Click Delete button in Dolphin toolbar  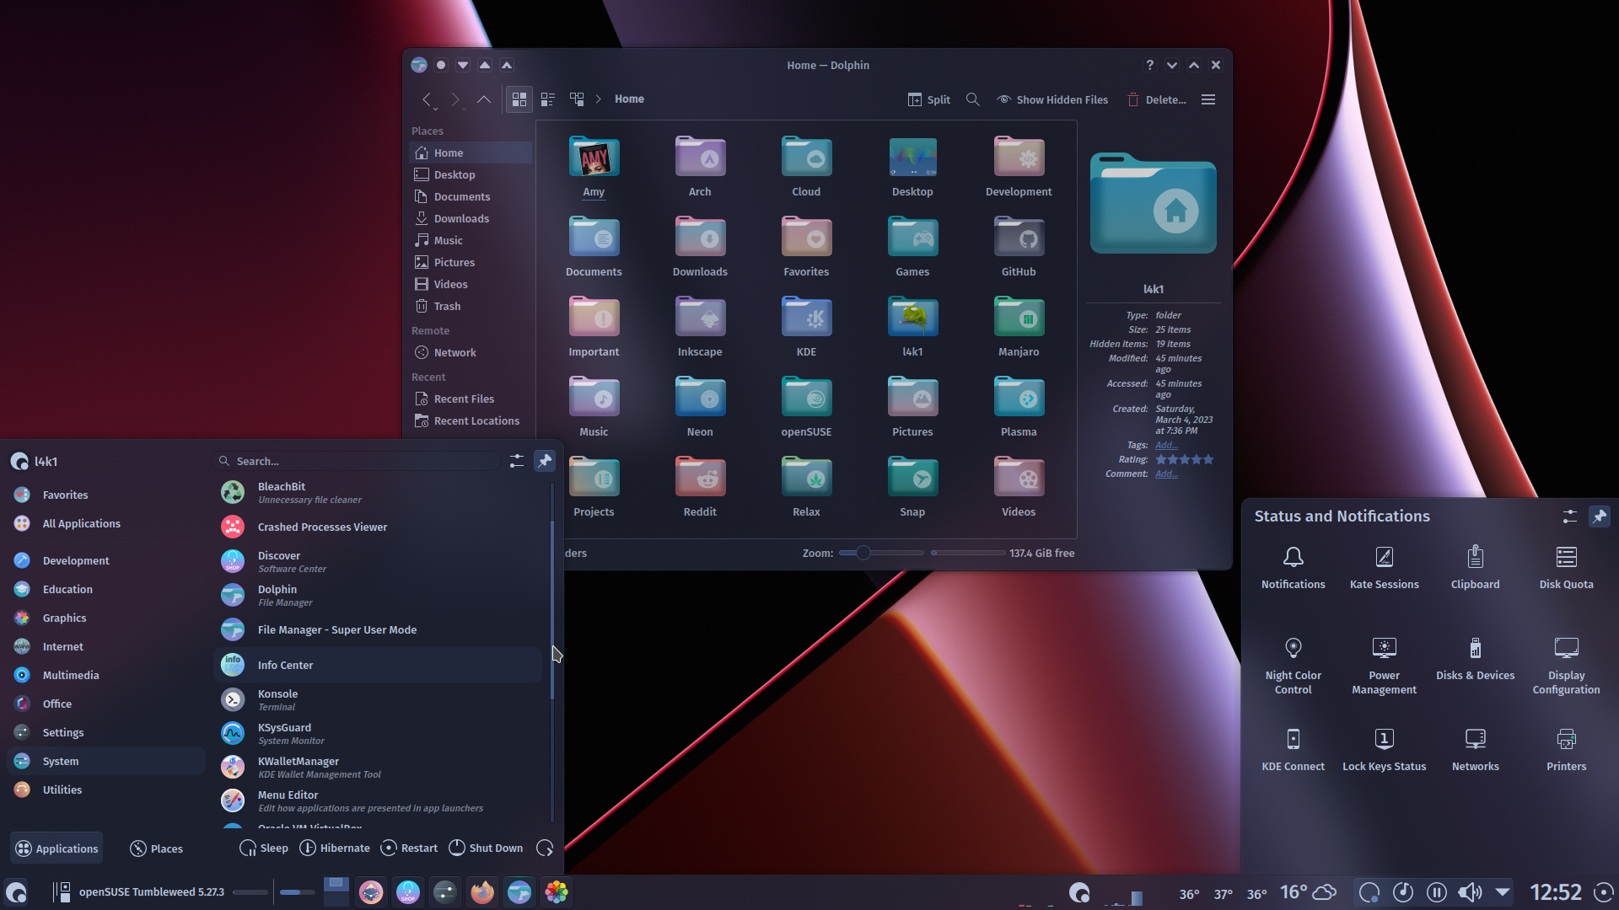[x=1157, y=99]
